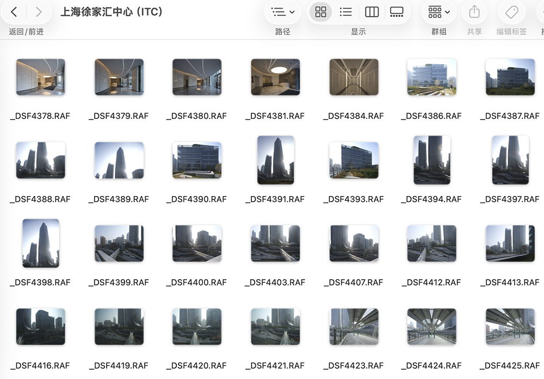Screen dimensions: 544x379
Task: Switch to list view
Action: (346, 12)
